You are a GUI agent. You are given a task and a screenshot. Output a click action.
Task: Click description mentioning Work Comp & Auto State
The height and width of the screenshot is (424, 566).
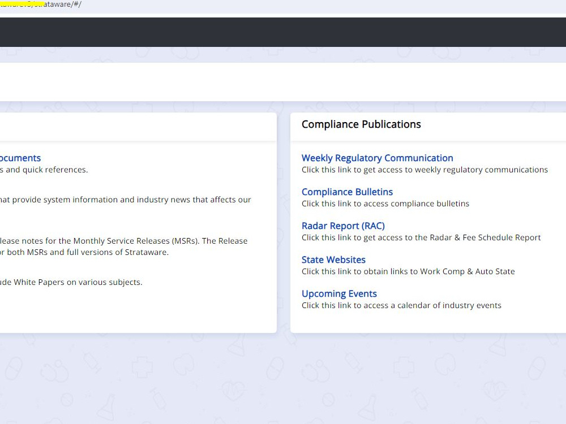[x=408, y=271]
